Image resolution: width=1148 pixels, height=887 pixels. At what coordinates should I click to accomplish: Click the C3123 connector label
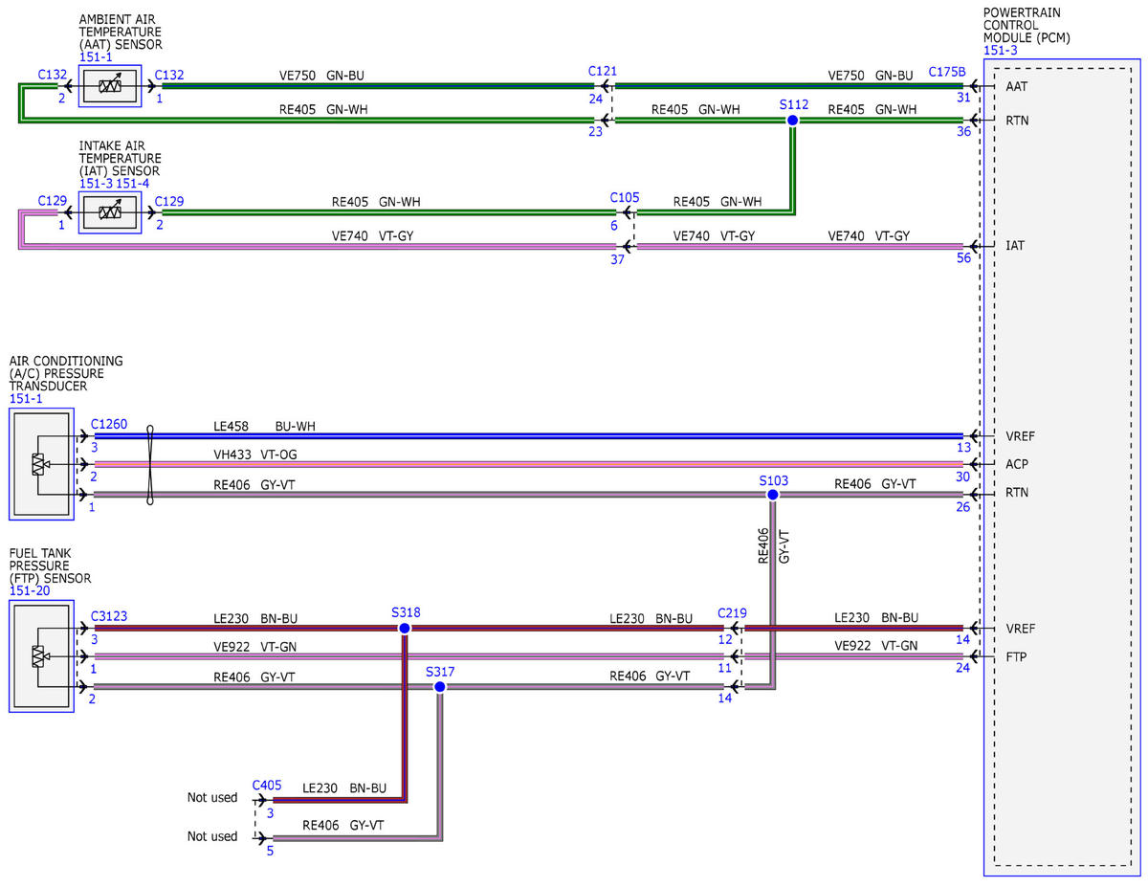click(109, 616)
